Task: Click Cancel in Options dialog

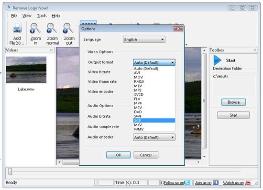Action: 146,155
